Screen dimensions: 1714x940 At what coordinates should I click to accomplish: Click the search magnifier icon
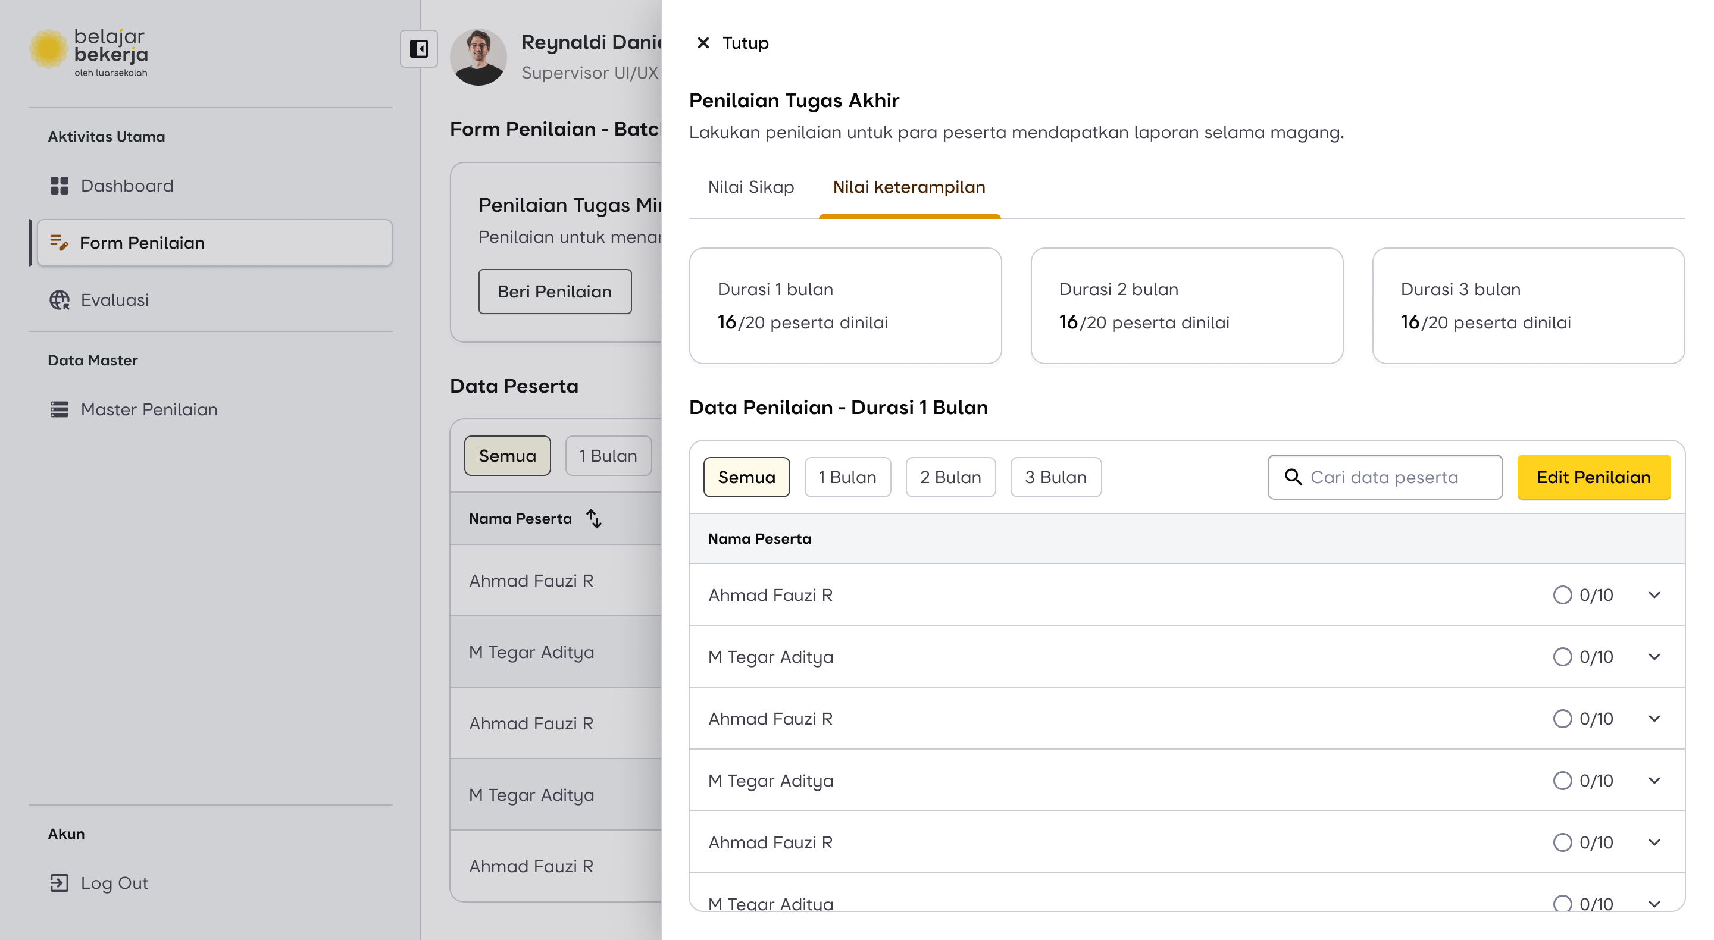(x=1293, y=477)
